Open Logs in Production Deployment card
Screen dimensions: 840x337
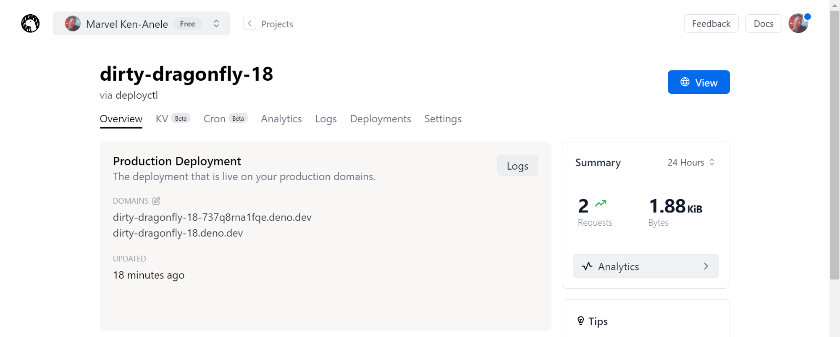point(517,166)
